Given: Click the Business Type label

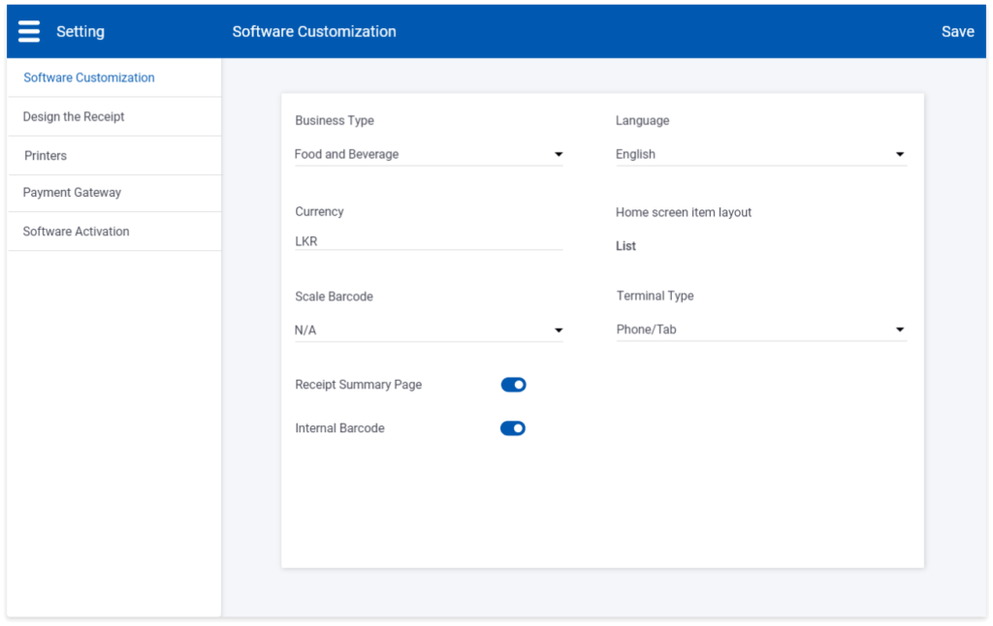Looking at the screenshot, I should pos(335,120).
